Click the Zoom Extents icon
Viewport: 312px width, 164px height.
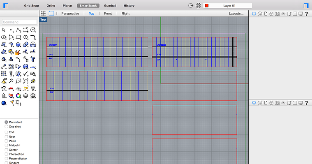25,81
